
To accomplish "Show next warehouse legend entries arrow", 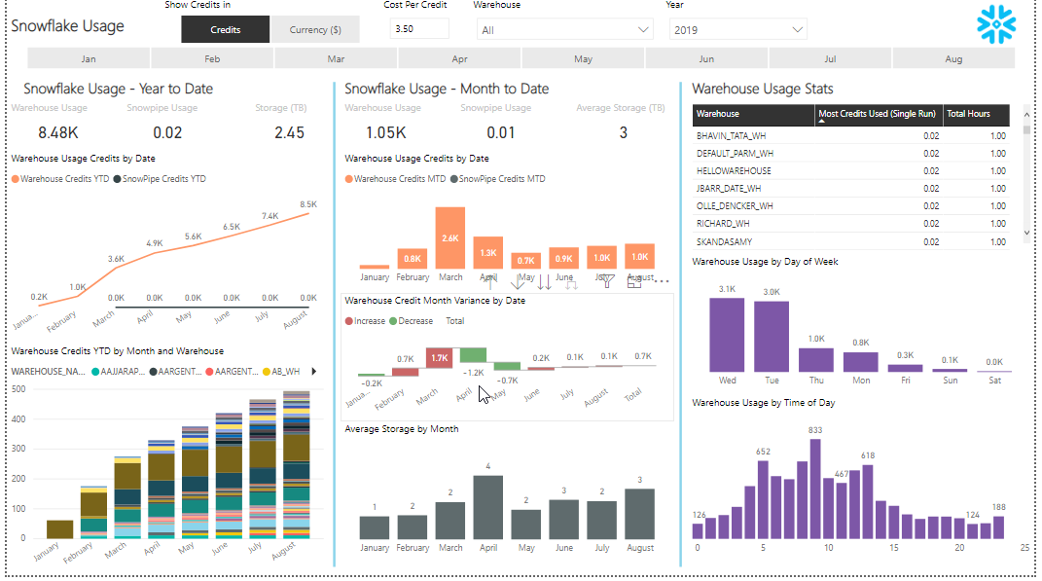I will coord(313,371).
